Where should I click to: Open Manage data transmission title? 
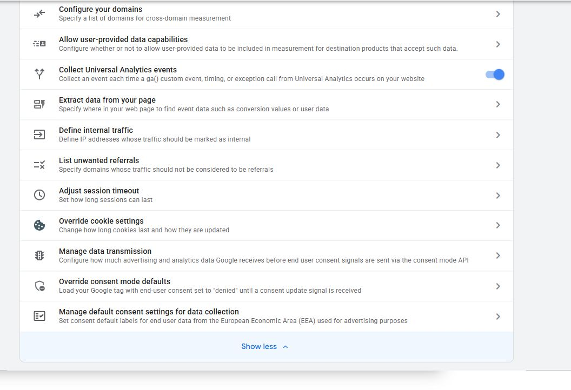105,251
